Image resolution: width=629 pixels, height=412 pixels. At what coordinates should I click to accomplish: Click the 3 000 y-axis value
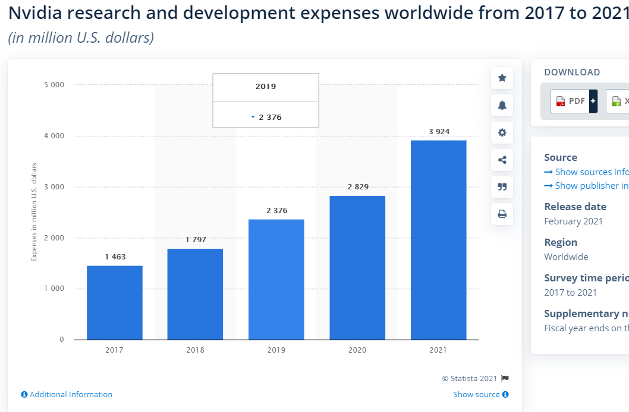click(54, 186)
